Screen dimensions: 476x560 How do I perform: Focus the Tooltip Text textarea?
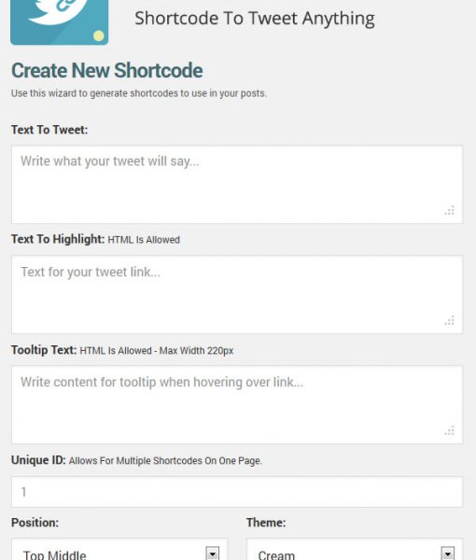point(237,405)
